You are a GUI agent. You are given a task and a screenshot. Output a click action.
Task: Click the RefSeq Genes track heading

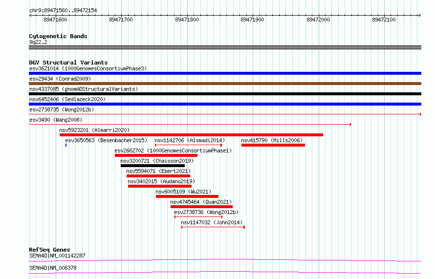pos(49,250)
